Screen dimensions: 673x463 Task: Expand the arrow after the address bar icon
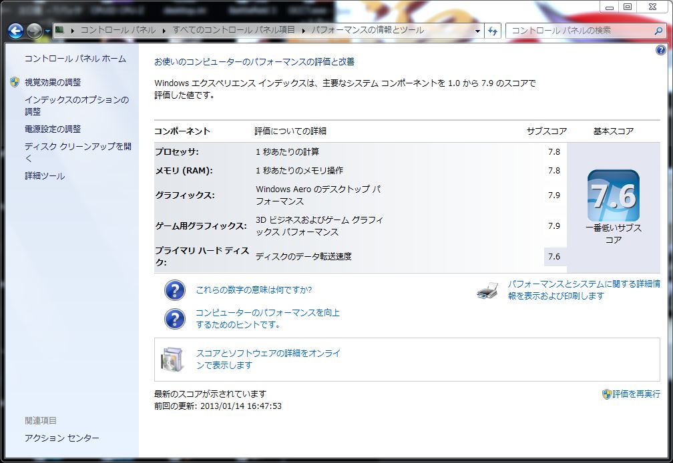click(x=72, y=31)
